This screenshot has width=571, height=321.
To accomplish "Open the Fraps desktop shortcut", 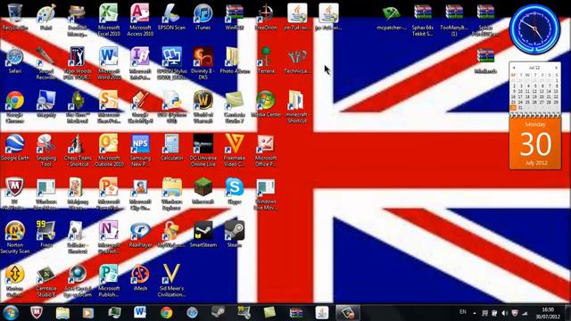I will click(46, 234).
